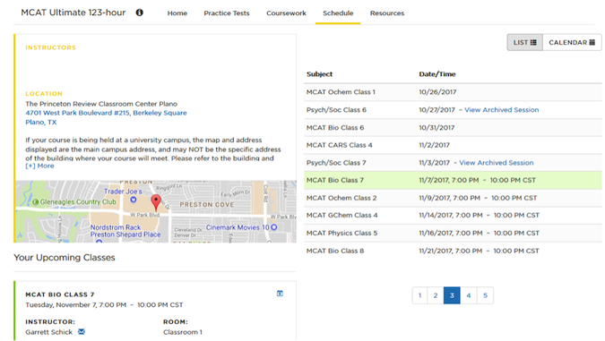Go to schedule page 1
This screenshot has height=341, width=605.
coord(419,295)
